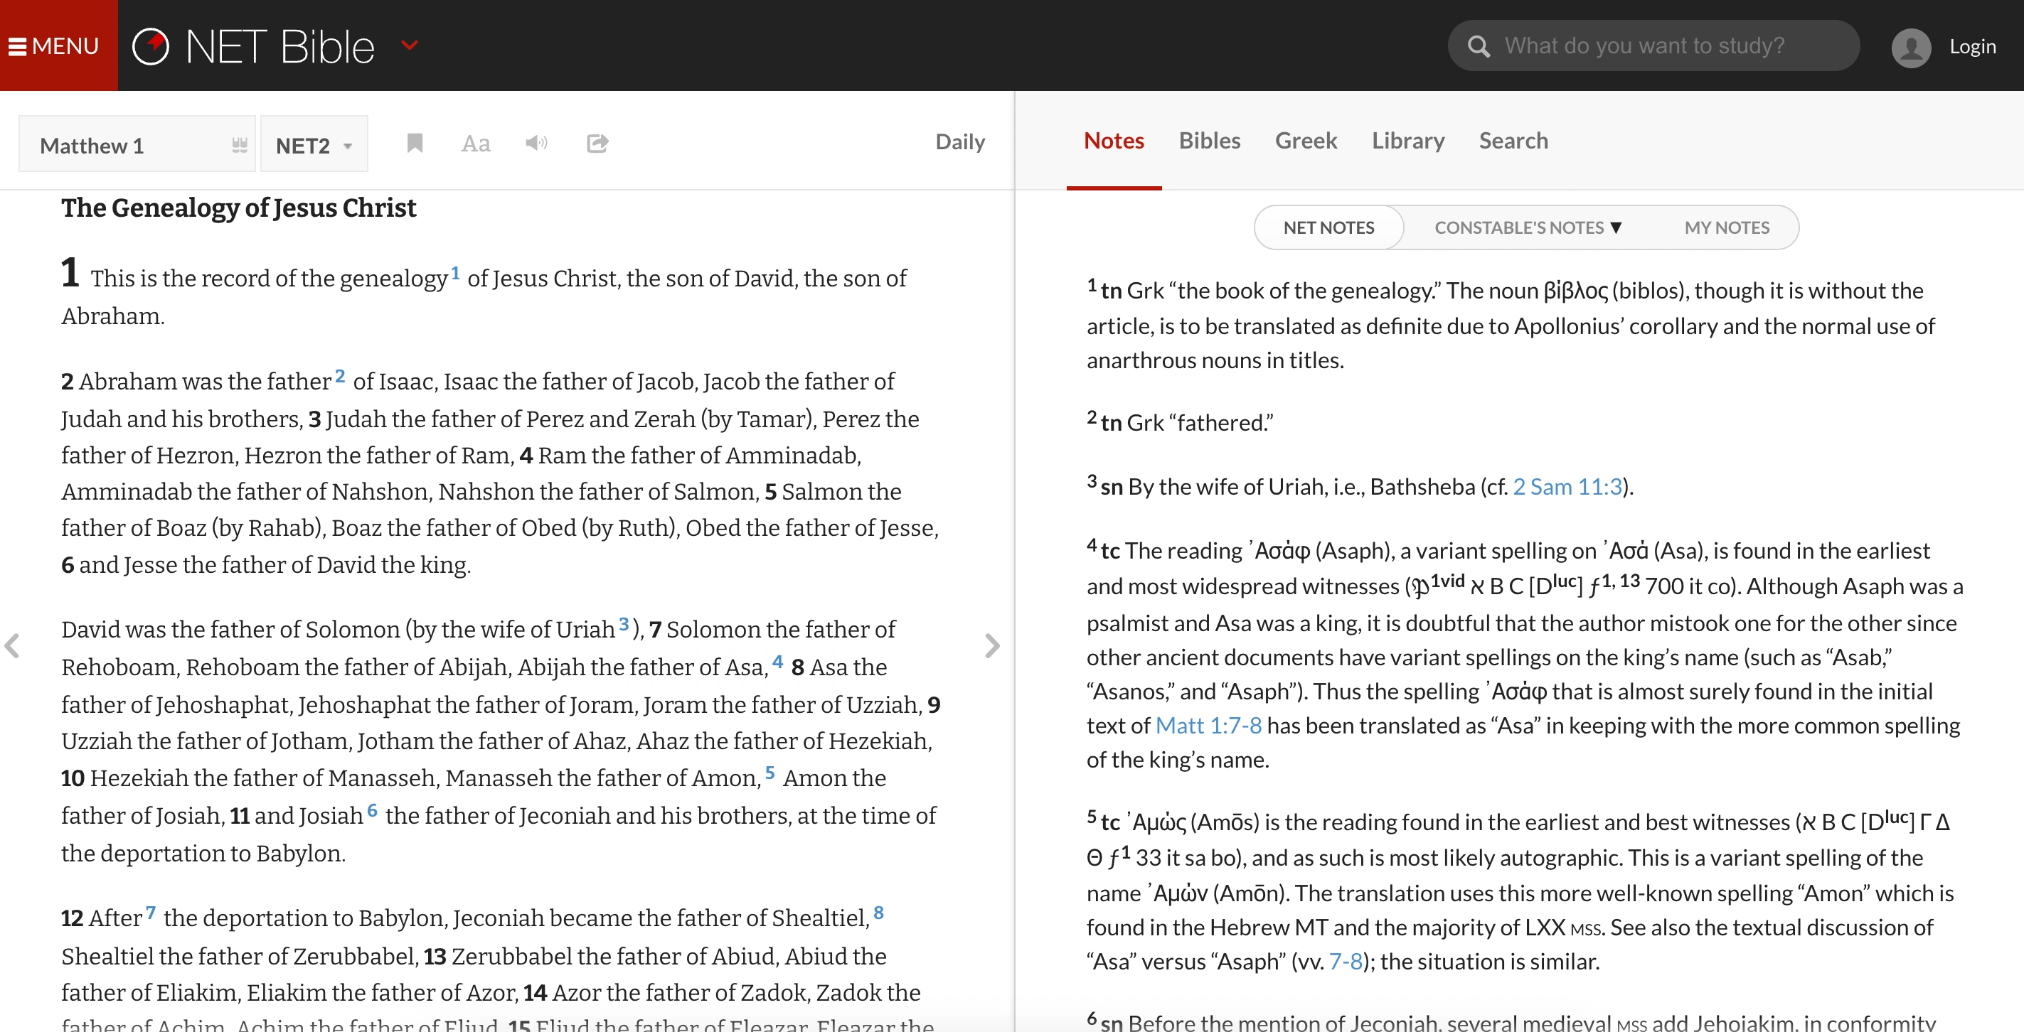Image resolution: width=2024 pixels, height=1032 pixels.
Task: Select the NET NOTES toggle
Action: click(x=1328, y=227)
